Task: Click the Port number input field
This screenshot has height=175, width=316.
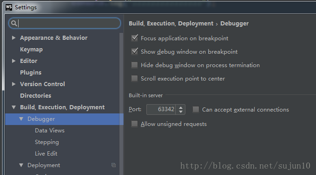Action: [161, 109]
